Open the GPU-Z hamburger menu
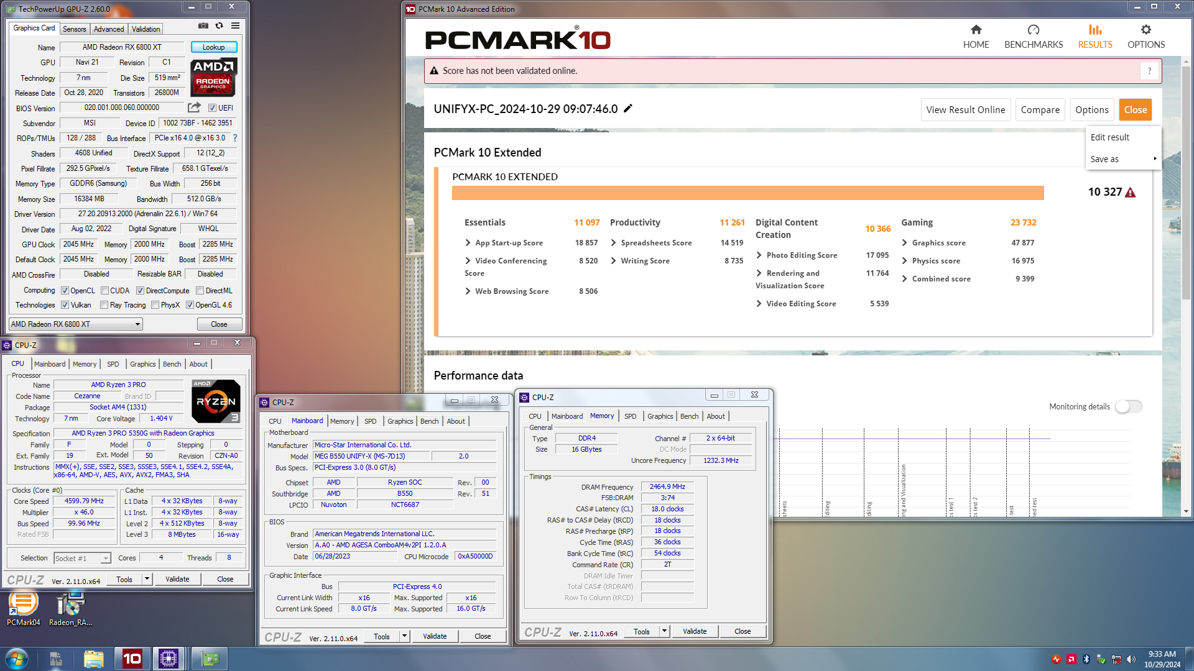1194x671 pixels. 235,26
